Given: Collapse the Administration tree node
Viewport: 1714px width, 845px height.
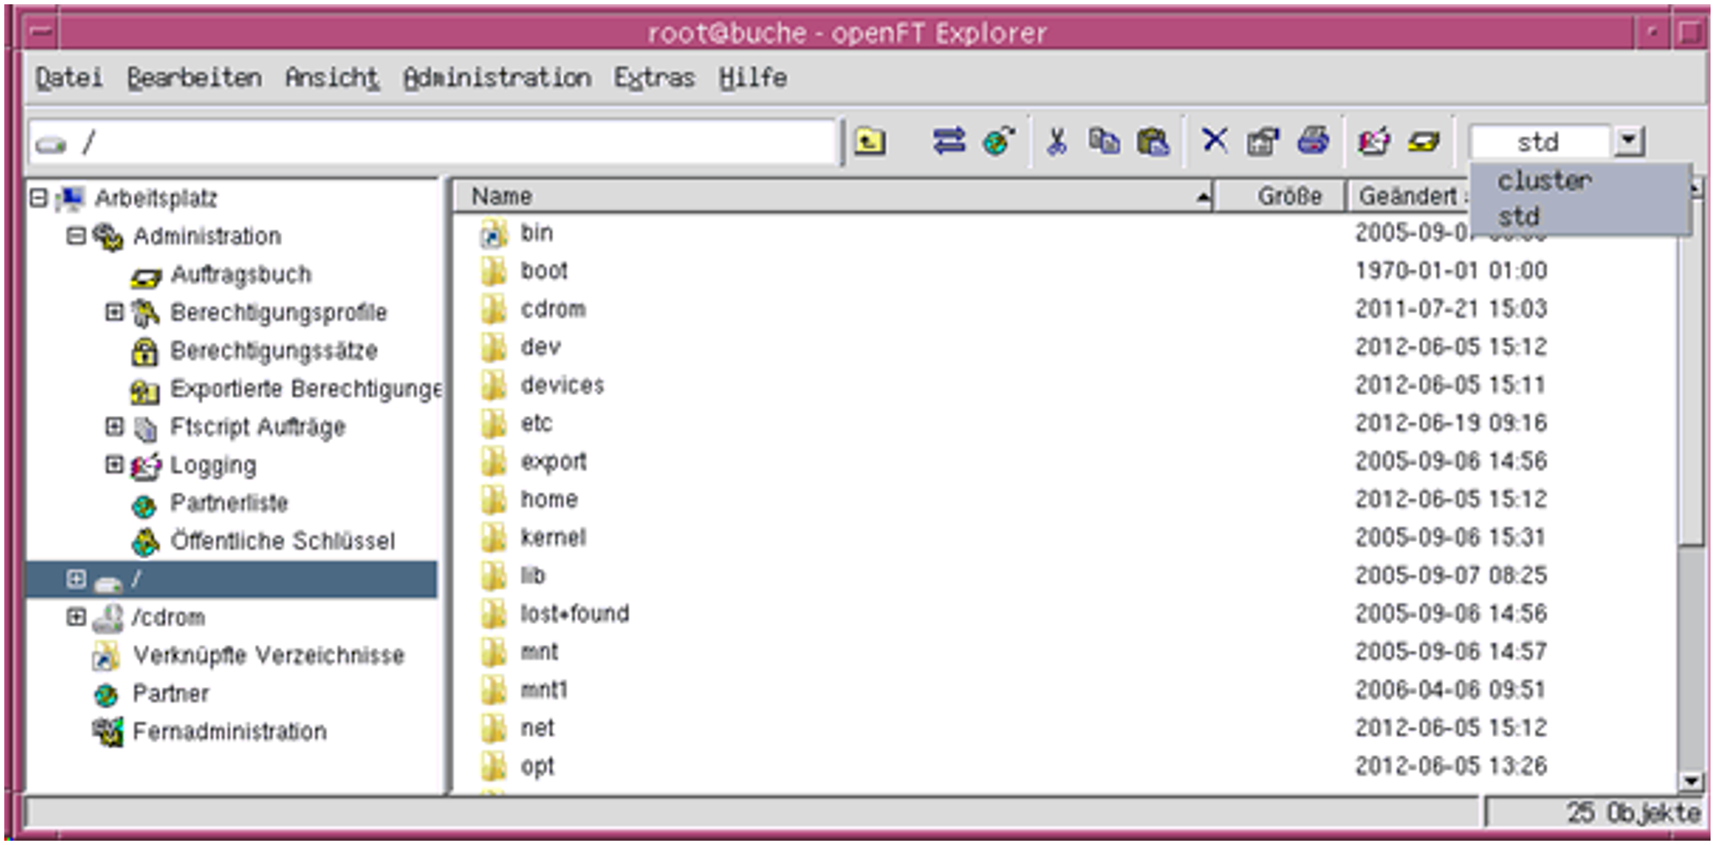Looking at the screenshot, I should (x=76, y=236).
